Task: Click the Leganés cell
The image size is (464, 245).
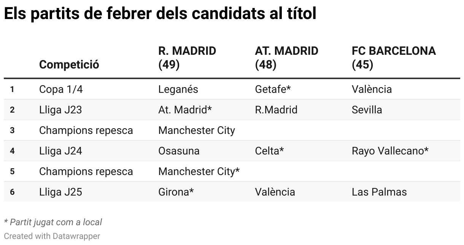Action: [178, 89]
